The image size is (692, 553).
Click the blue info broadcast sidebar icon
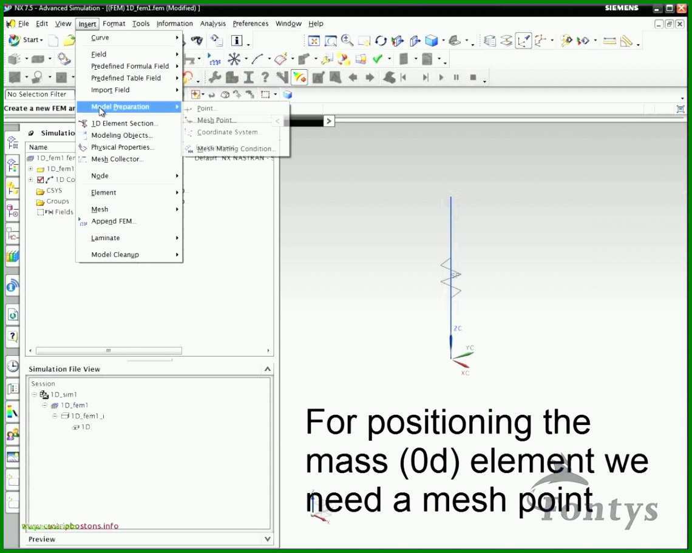[x=13, y=286]
